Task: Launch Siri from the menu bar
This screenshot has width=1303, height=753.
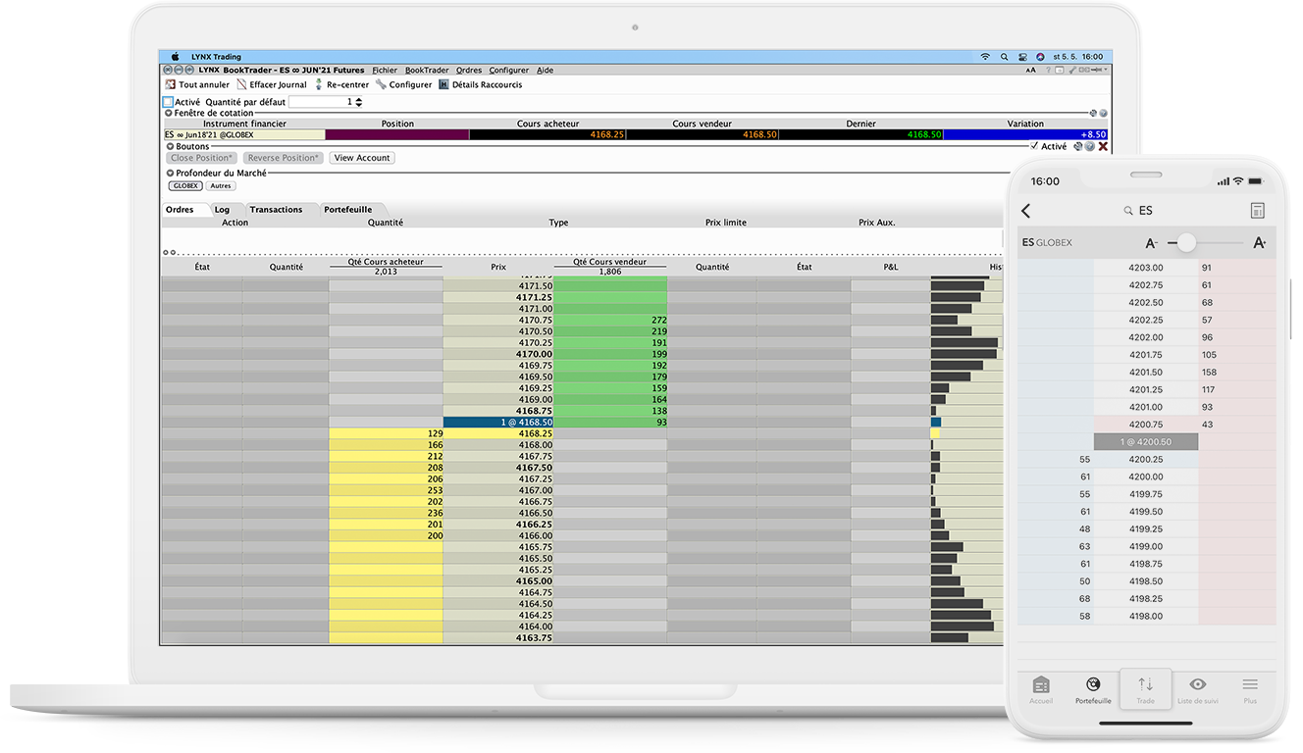Action: point(1040,57)
